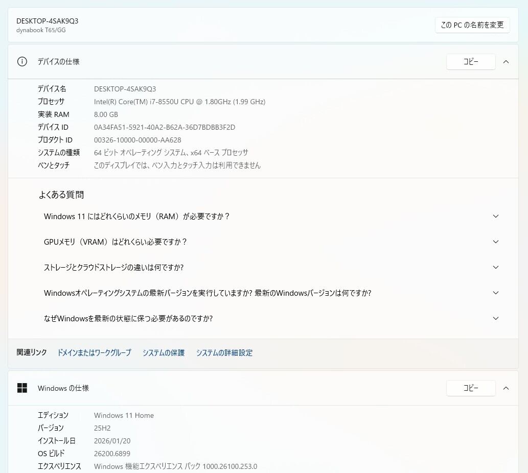
Task: Open the システムの詳細設定 link
Action: 224,353
